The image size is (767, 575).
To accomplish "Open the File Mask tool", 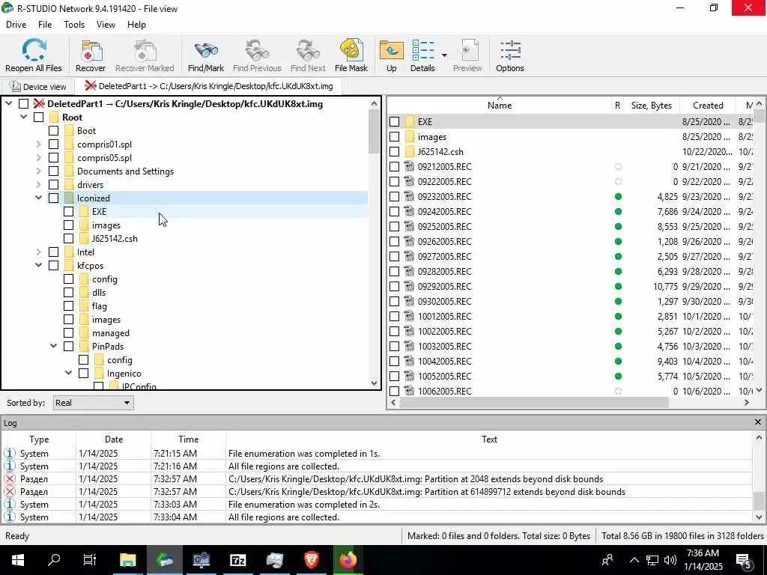I will pos(351,55).
